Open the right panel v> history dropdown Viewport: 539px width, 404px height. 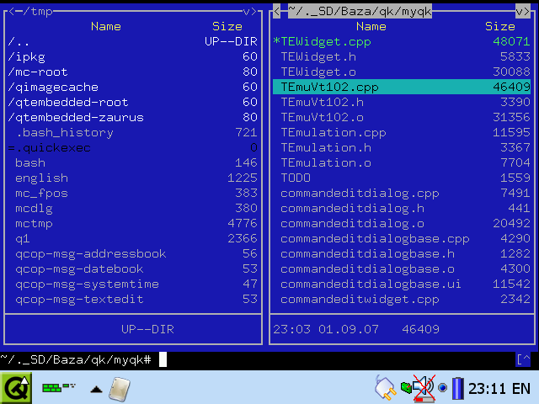[x=523, y=12]
